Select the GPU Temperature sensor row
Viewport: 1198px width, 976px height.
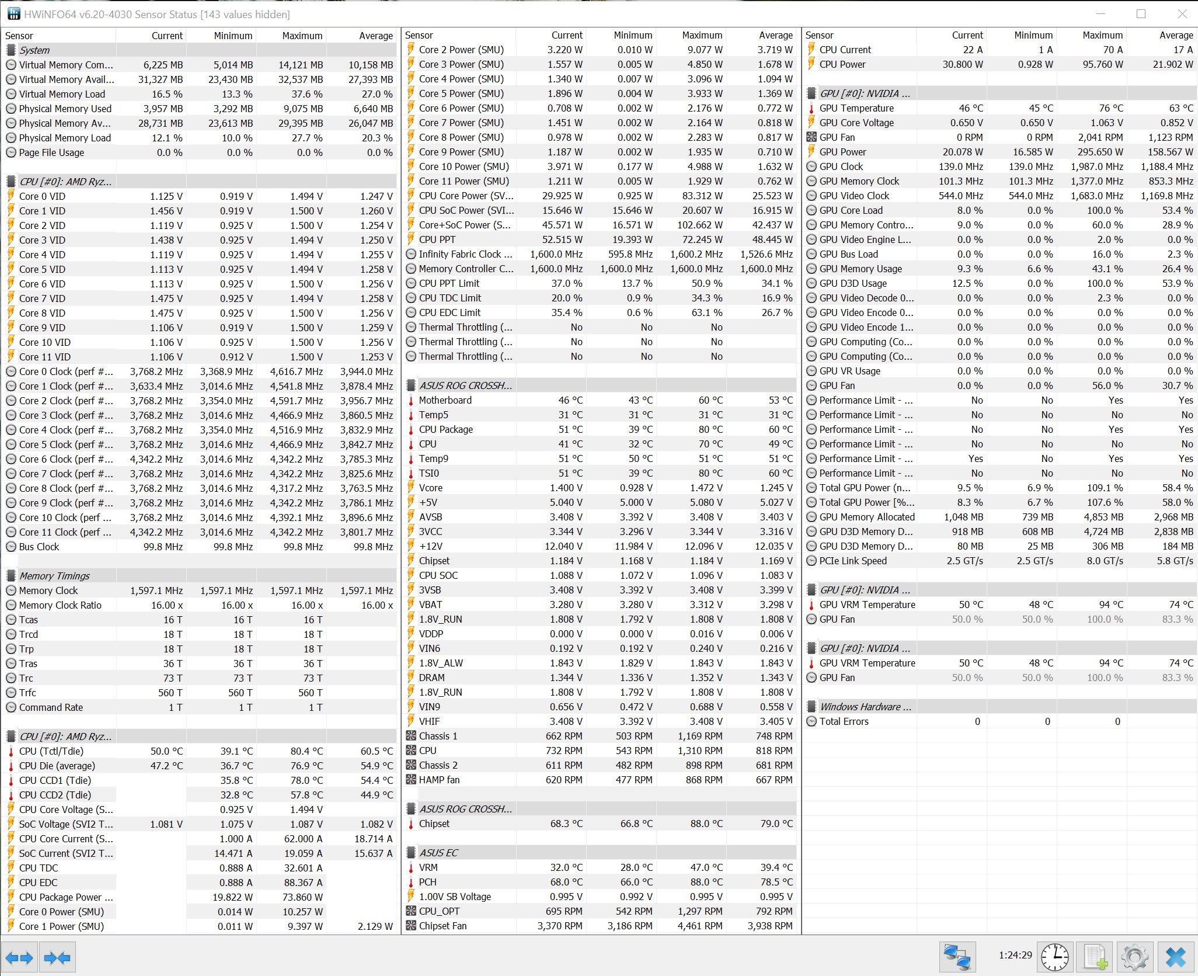coord(856,108)
